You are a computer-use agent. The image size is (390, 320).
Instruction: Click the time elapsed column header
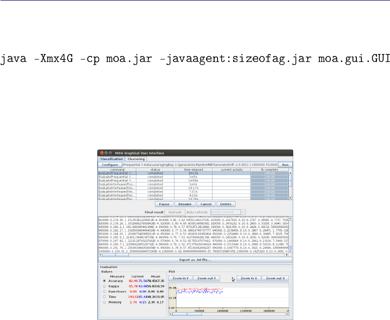[193, 169]
